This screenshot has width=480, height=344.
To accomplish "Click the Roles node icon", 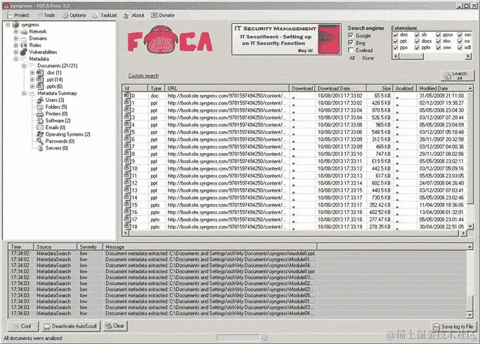I will point(24,46).
